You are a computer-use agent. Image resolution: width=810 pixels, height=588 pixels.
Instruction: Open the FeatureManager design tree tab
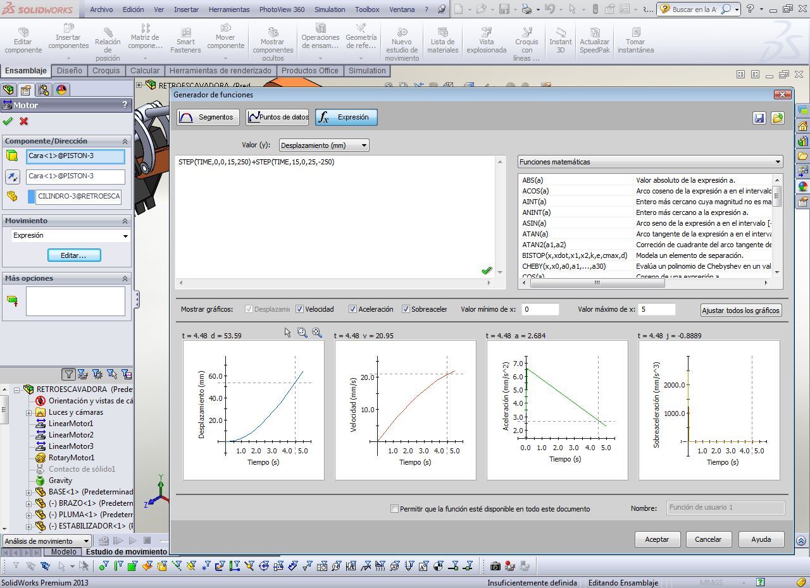(x=8, y=90)
